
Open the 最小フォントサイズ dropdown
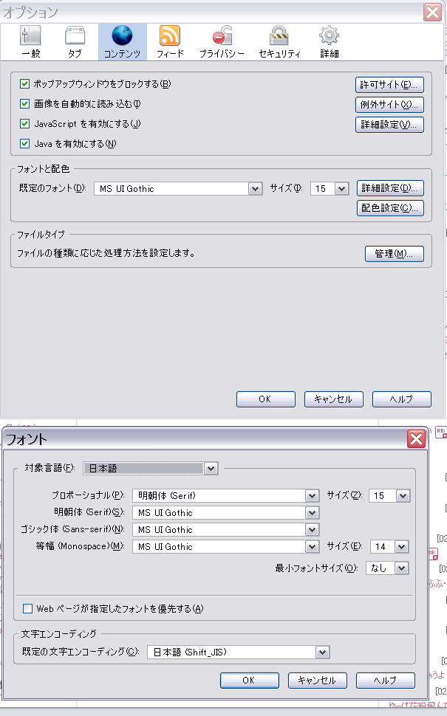coord(386,568)
